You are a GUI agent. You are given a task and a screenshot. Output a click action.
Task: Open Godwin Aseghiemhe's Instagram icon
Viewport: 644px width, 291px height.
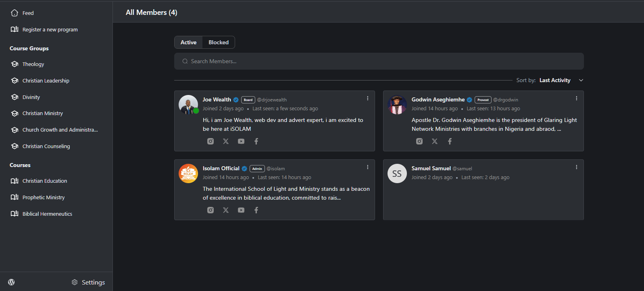point(419,141)
